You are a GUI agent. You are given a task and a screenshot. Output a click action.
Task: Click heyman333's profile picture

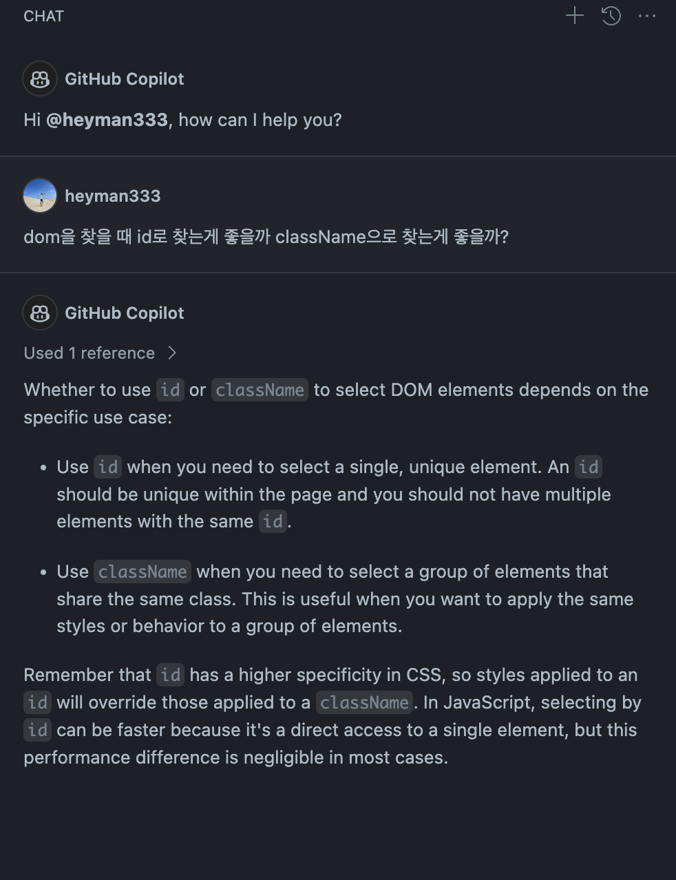pyautogui.click(x=40, y=196)
